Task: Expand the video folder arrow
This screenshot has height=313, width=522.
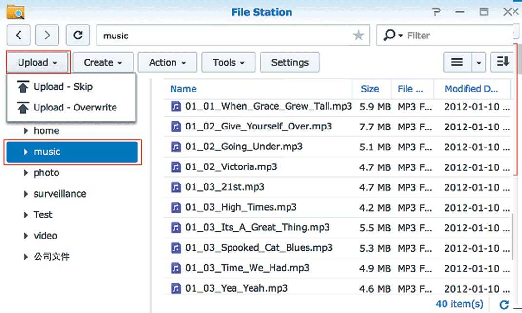Action: (x=26, y=236)
